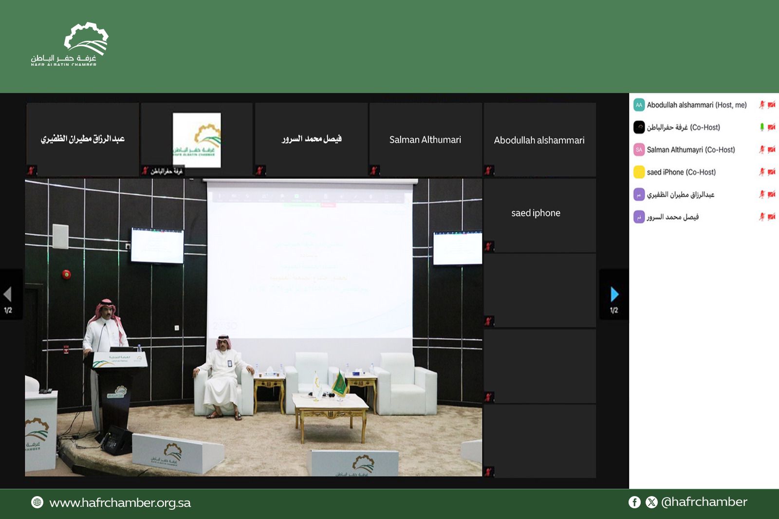Screen dimensions: 779x519
Task: Toggle the green microphone for غرفة حفرالباطن co-host
Action: click(x=762, y=127)
